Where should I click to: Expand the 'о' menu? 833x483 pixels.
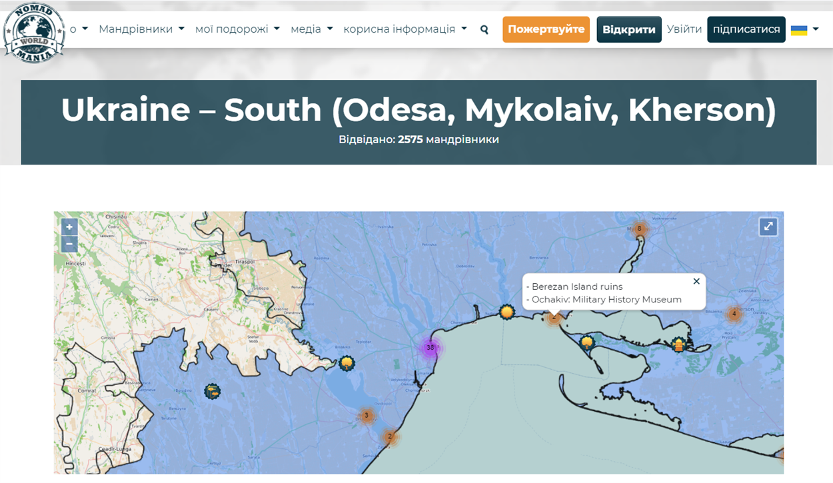coord(79,29)
